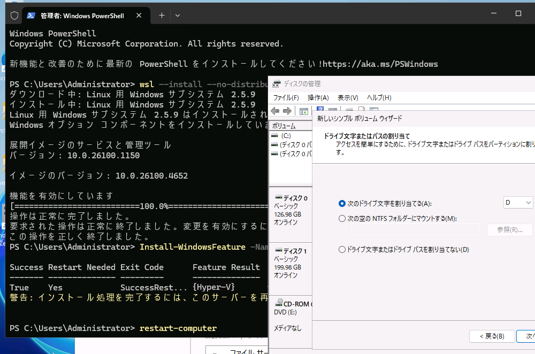
Task: Select the assign drive letter radio button
Action: tap(341, 202)
